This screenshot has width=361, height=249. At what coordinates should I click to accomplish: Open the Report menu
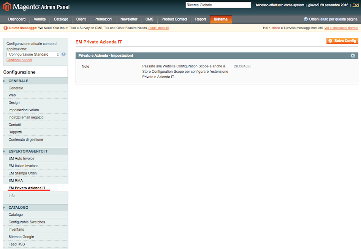pyautogui.click(x=201, y=19)
